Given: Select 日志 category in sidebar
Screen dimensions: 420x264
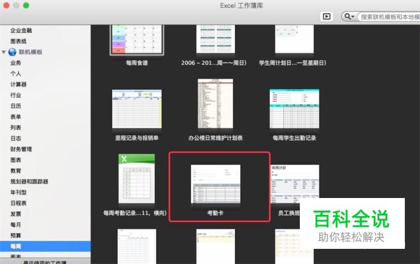Looking at the screenshot, I should click(x=16, y=139).
